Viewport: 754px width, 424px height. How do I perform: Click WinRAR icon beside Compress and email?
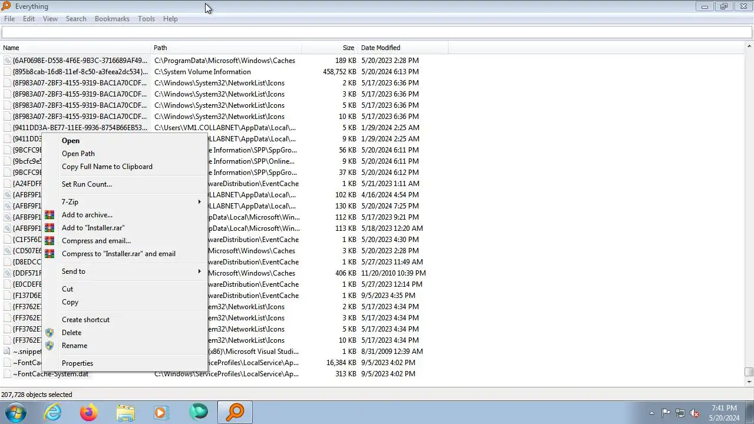point(49,241)
